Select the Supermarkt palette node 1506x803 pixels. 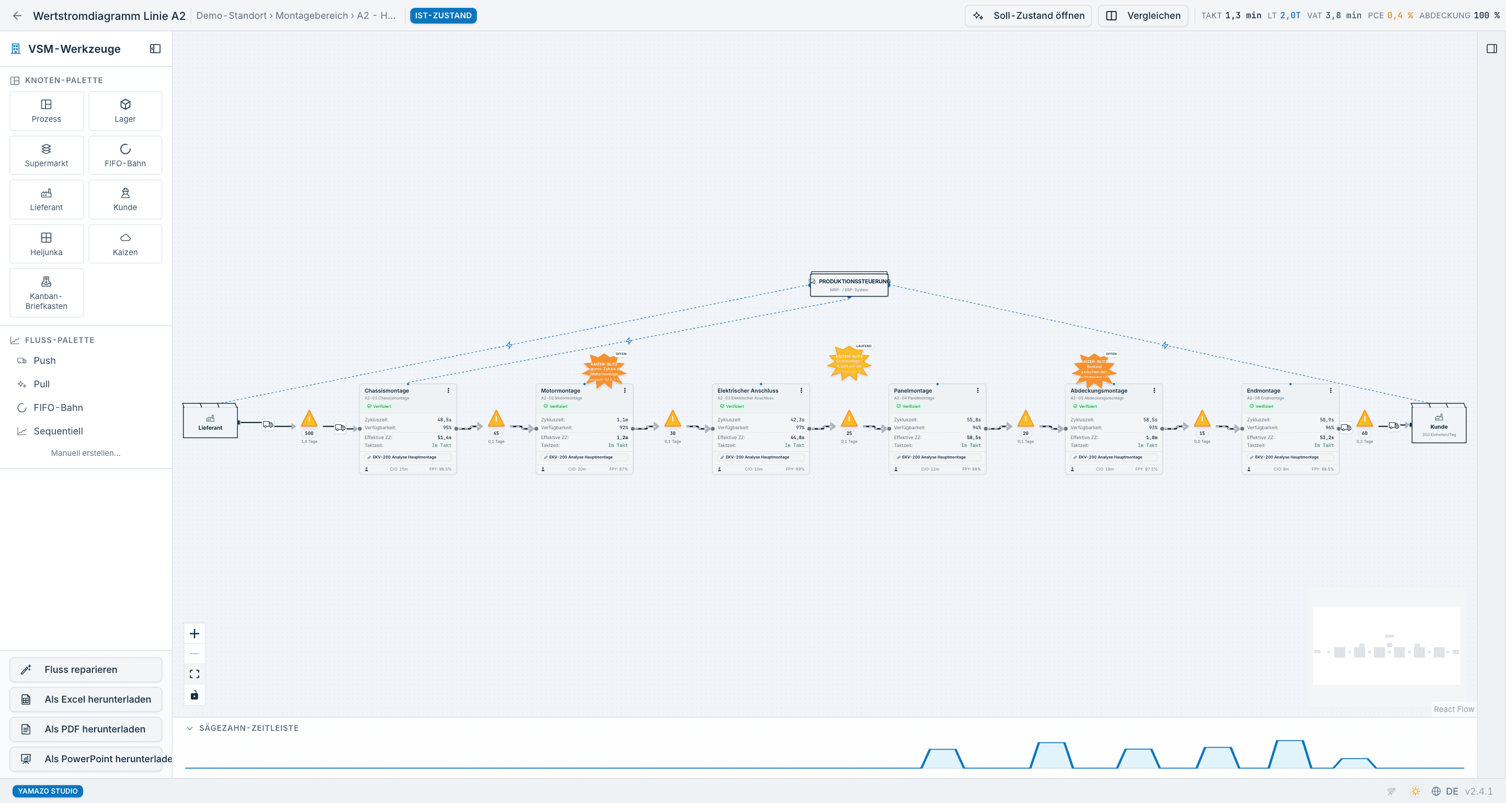(x=46, y=155)
